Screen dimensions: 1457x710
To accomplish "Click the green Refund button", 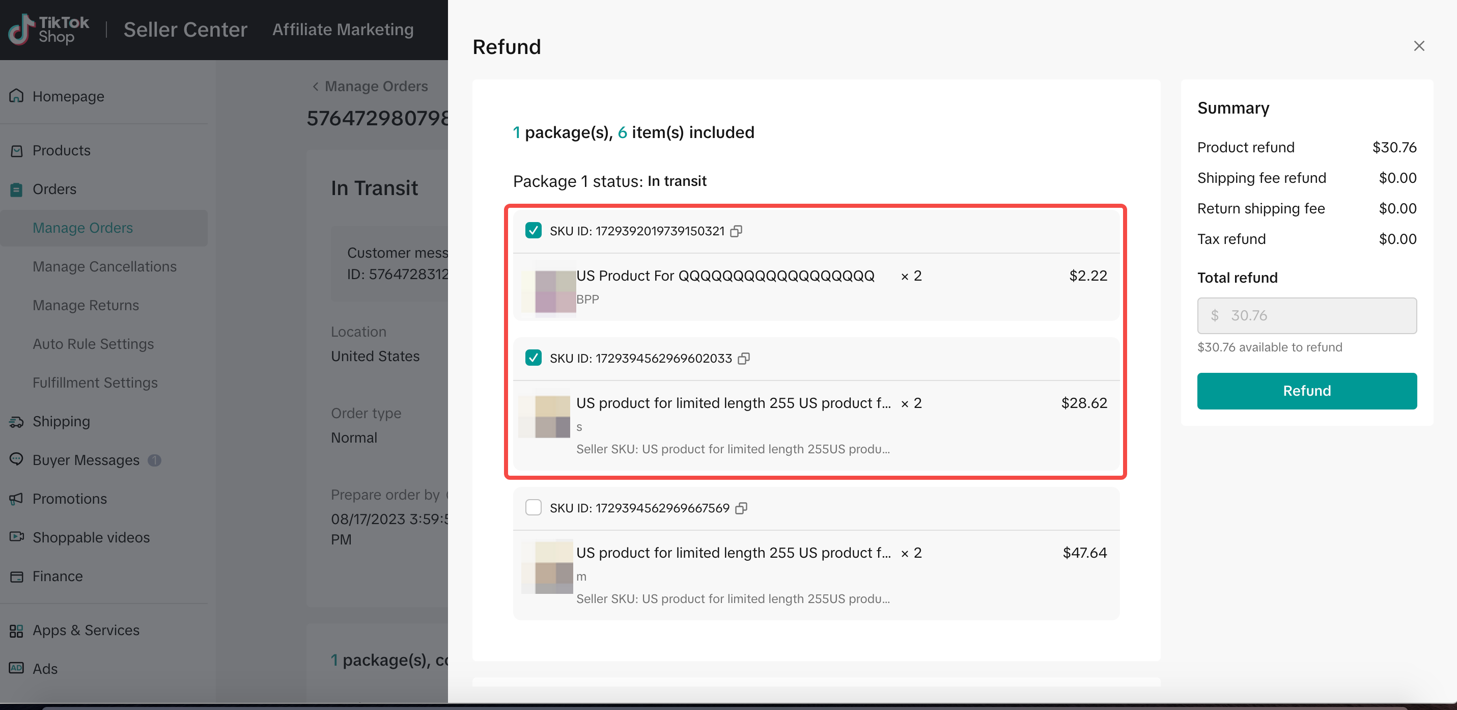I will point(1306,390).
